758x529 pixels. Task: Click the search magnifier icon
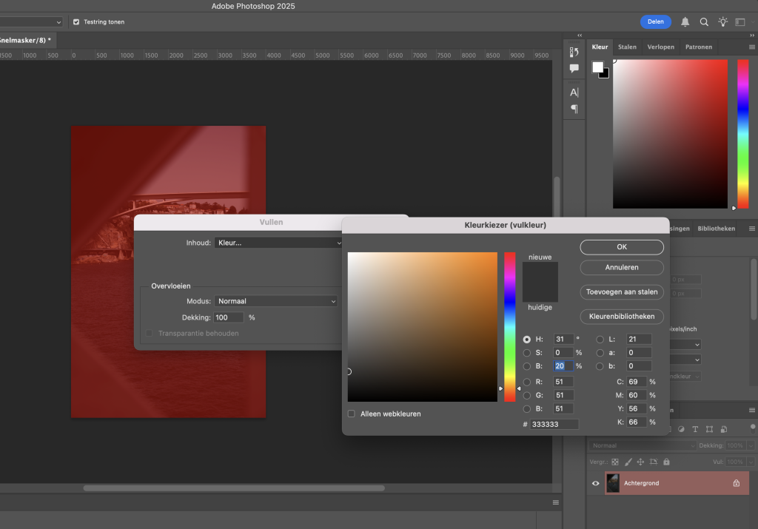coord(704,22)
